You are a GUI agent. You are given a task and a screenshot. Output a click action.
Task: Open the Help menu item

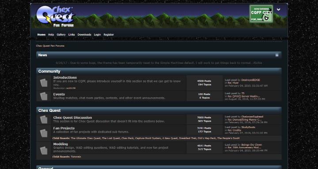tap(51, 35)
